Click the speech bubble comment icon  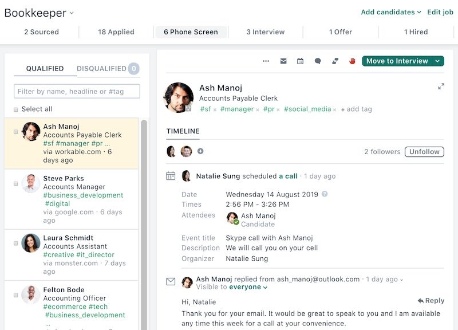click(318, 61)
